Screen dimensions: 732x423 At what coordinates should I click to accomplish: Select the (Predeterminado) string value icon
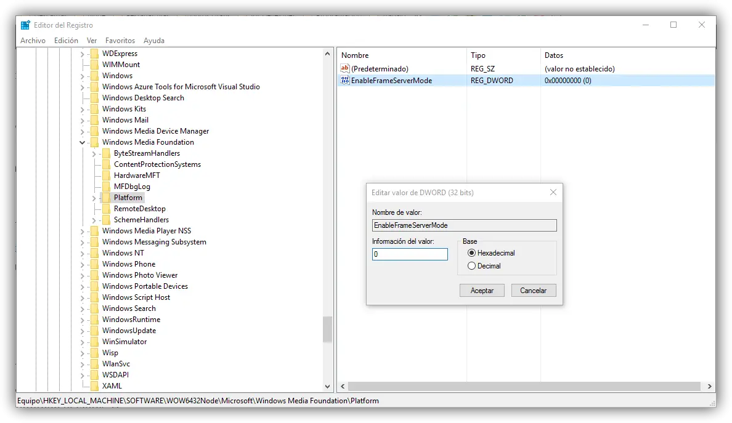pyautogui.click(x=345, y=68)
